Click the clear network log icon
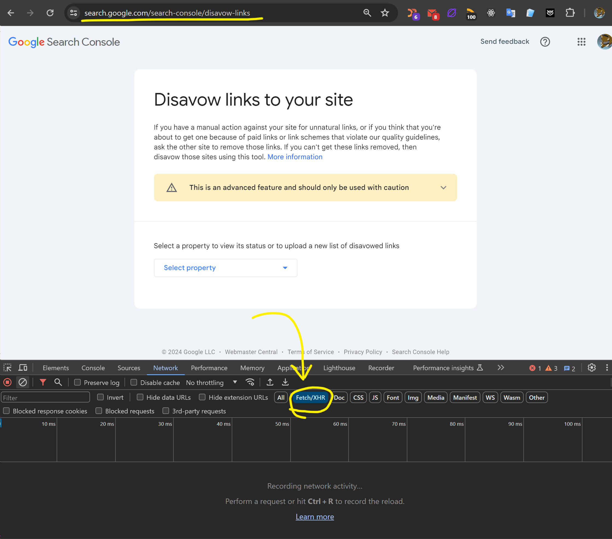The image size is (612, 539). (x=23, y=382)
